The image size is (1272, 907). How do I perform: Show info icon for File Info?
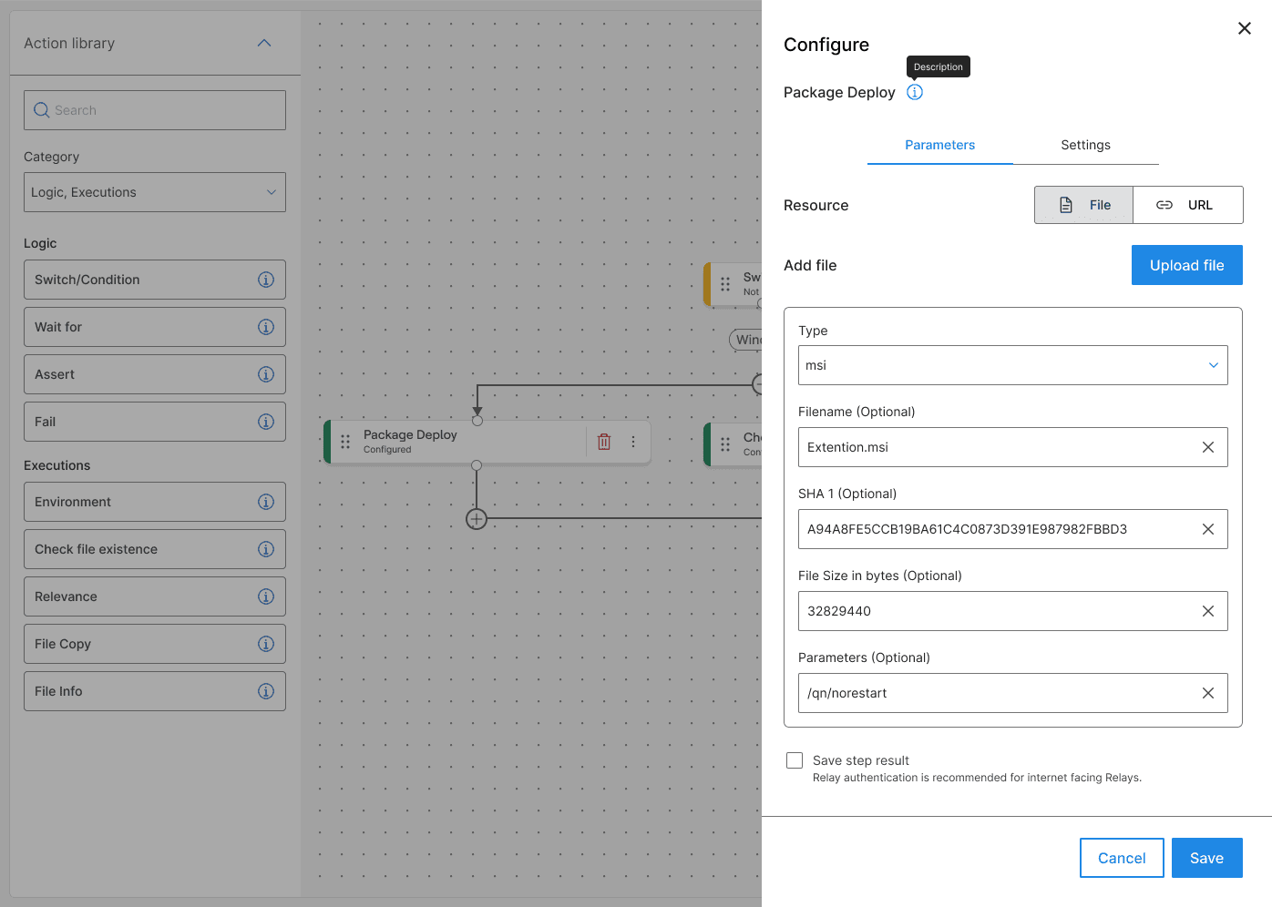tap(266, 691)
